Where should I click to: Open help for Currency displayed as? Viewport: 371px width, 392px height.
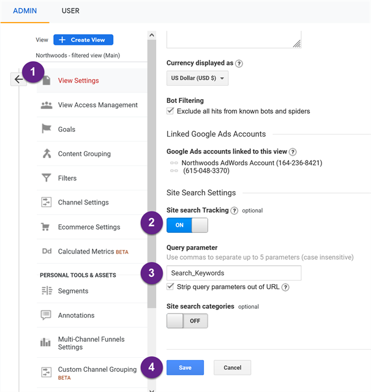coord(239,64)
